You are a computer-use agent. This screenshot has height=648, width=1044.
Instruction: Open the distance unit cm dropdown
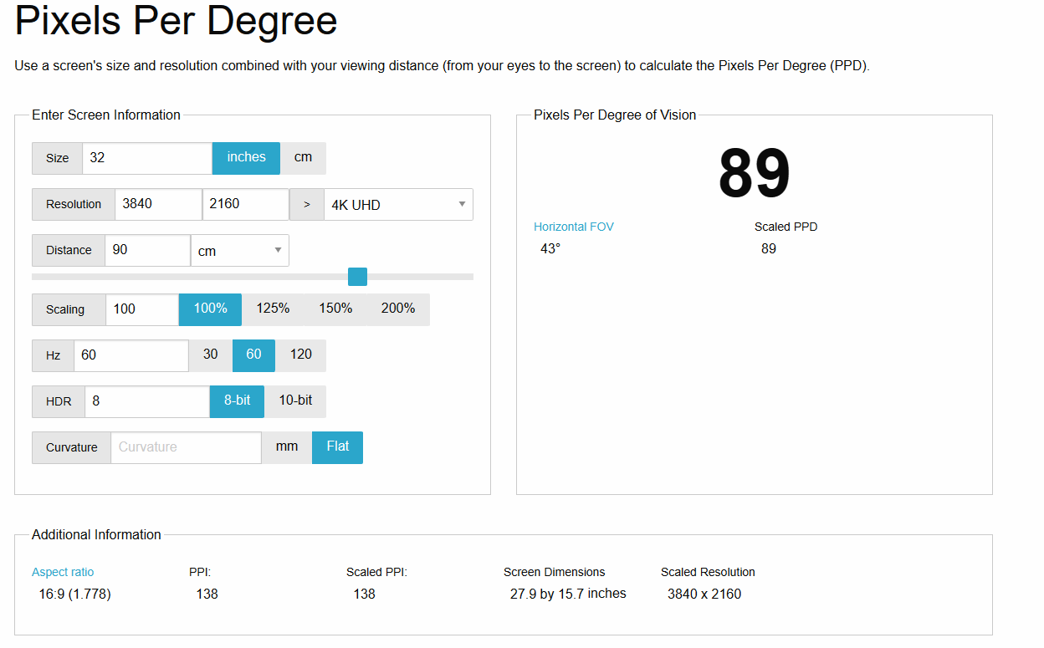point(240,251)
